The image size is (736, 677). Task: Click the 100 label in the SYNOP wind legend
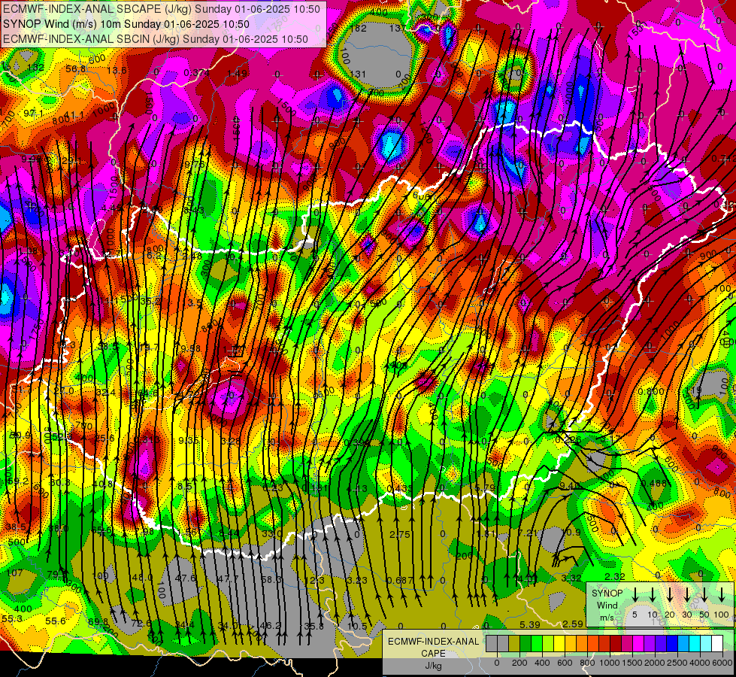pos(722,615)
